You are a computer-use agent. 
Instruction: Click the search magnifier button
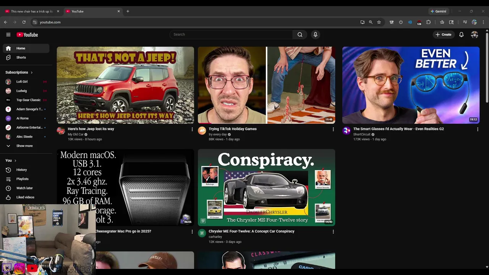[x=300, y=34]
